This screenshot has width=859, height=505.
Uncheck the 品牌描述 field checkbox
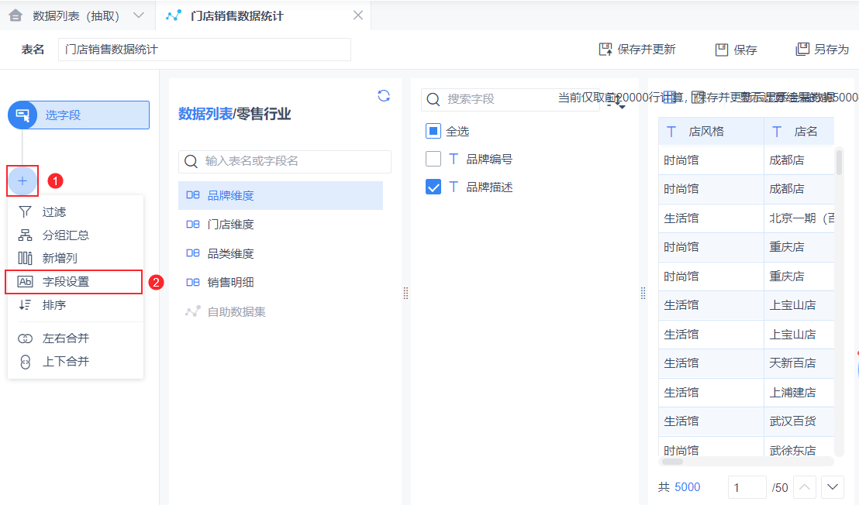433,187
